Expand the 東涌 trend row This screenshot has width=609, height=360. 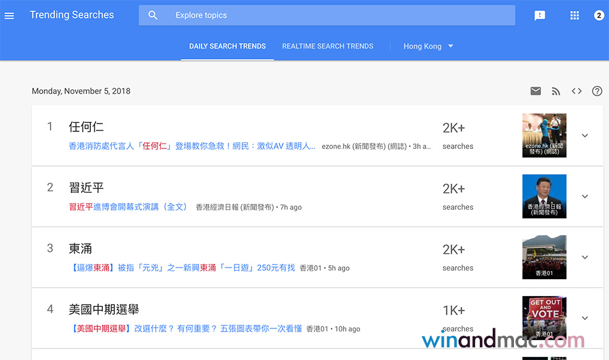point(585,257)
